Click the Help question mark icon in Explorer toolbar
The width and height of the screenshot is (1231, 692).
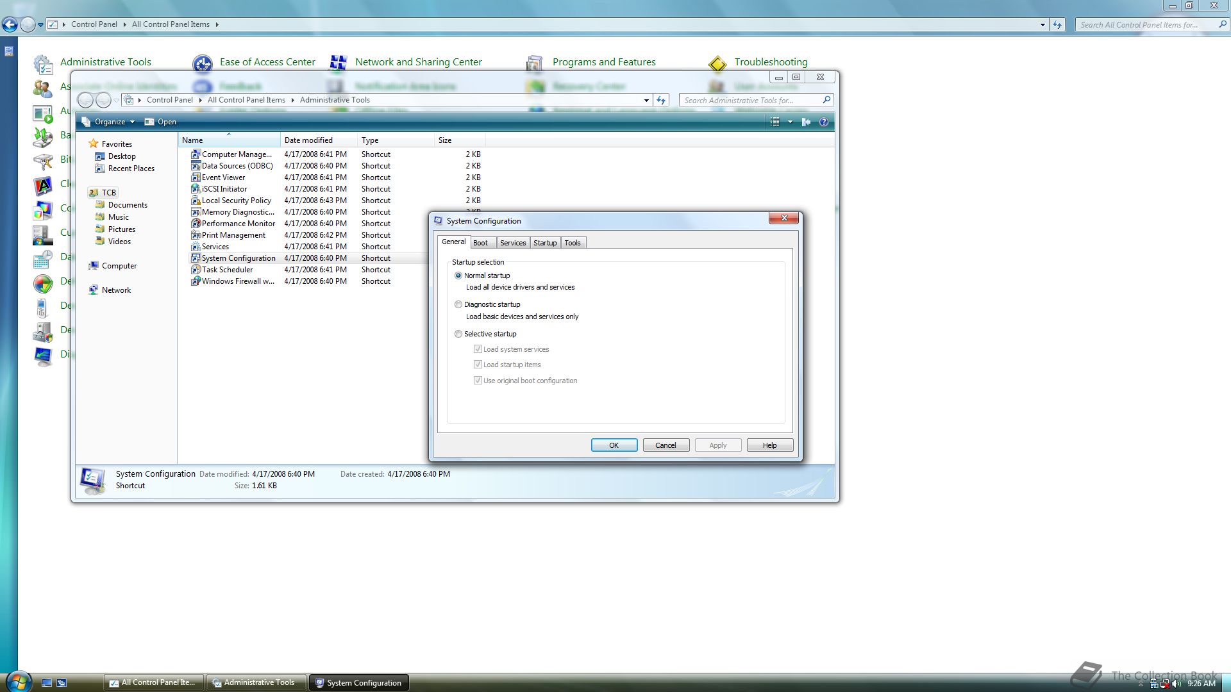pyautogui.click(x=824, y=122)
